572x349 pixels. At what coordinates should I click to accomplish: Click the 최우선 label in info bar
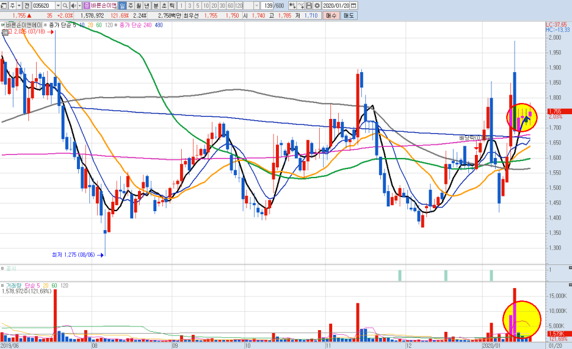(x=191, y=15)
